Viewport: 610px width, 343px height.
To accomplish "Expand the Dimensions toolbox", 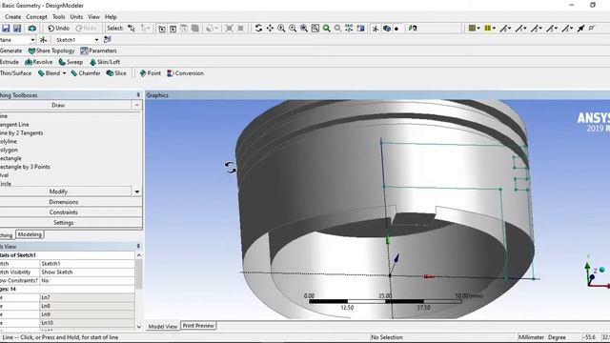I will 64,202.
